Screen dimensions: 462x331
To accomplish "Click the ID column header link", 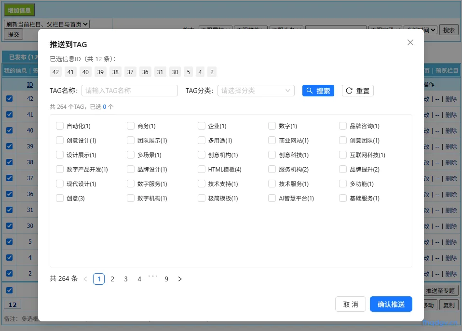I will tap(30, 85).
